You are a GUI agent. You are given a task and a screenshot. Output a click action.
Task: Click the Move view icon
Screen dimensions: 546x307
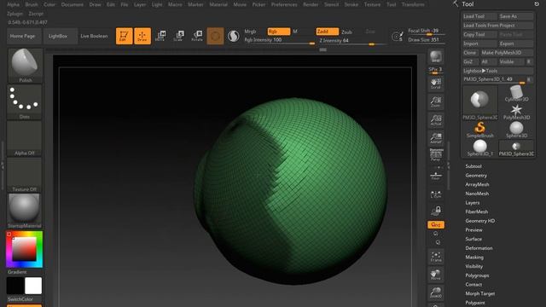coord(436,275)
